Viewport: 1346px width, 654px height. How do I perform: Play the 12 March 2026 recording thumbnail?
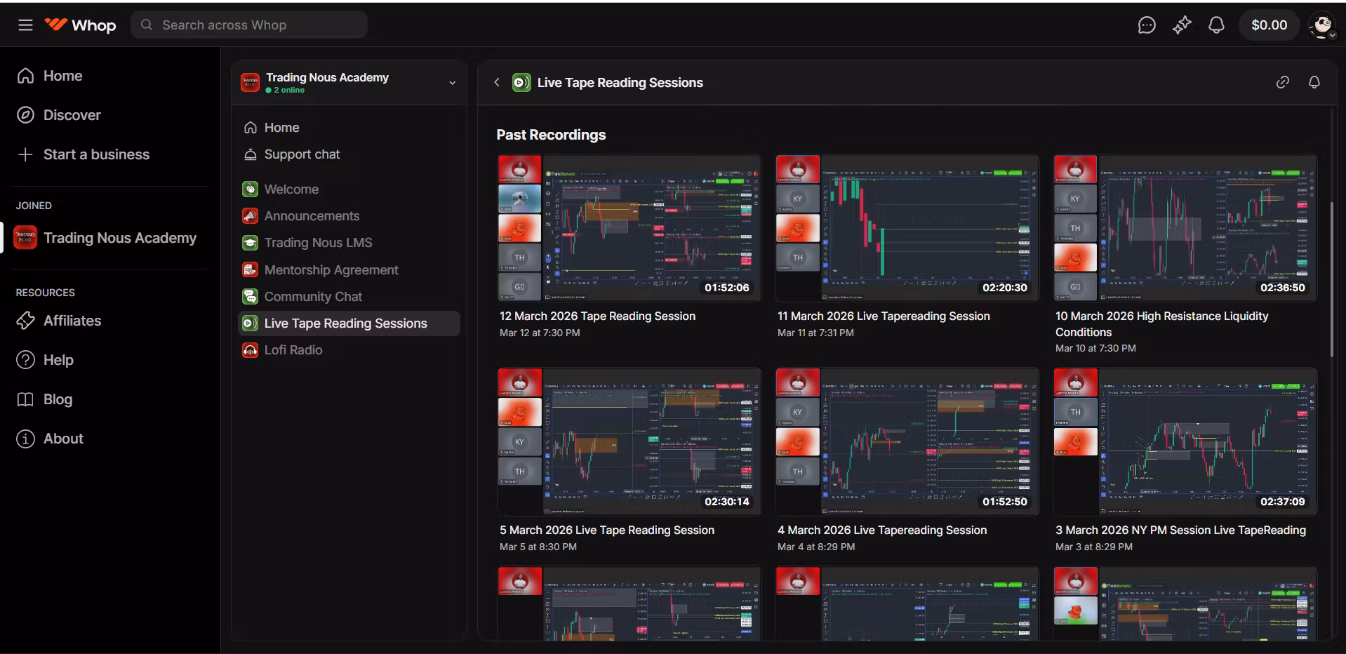coord(629,229)
